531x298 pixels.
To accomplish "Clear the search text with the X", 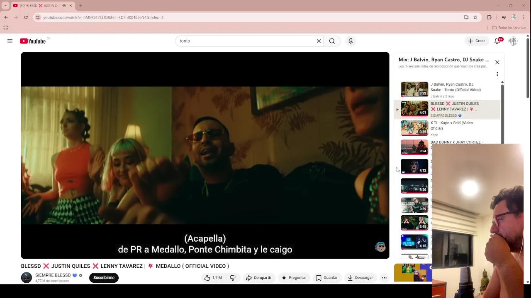I will point(319,41).
